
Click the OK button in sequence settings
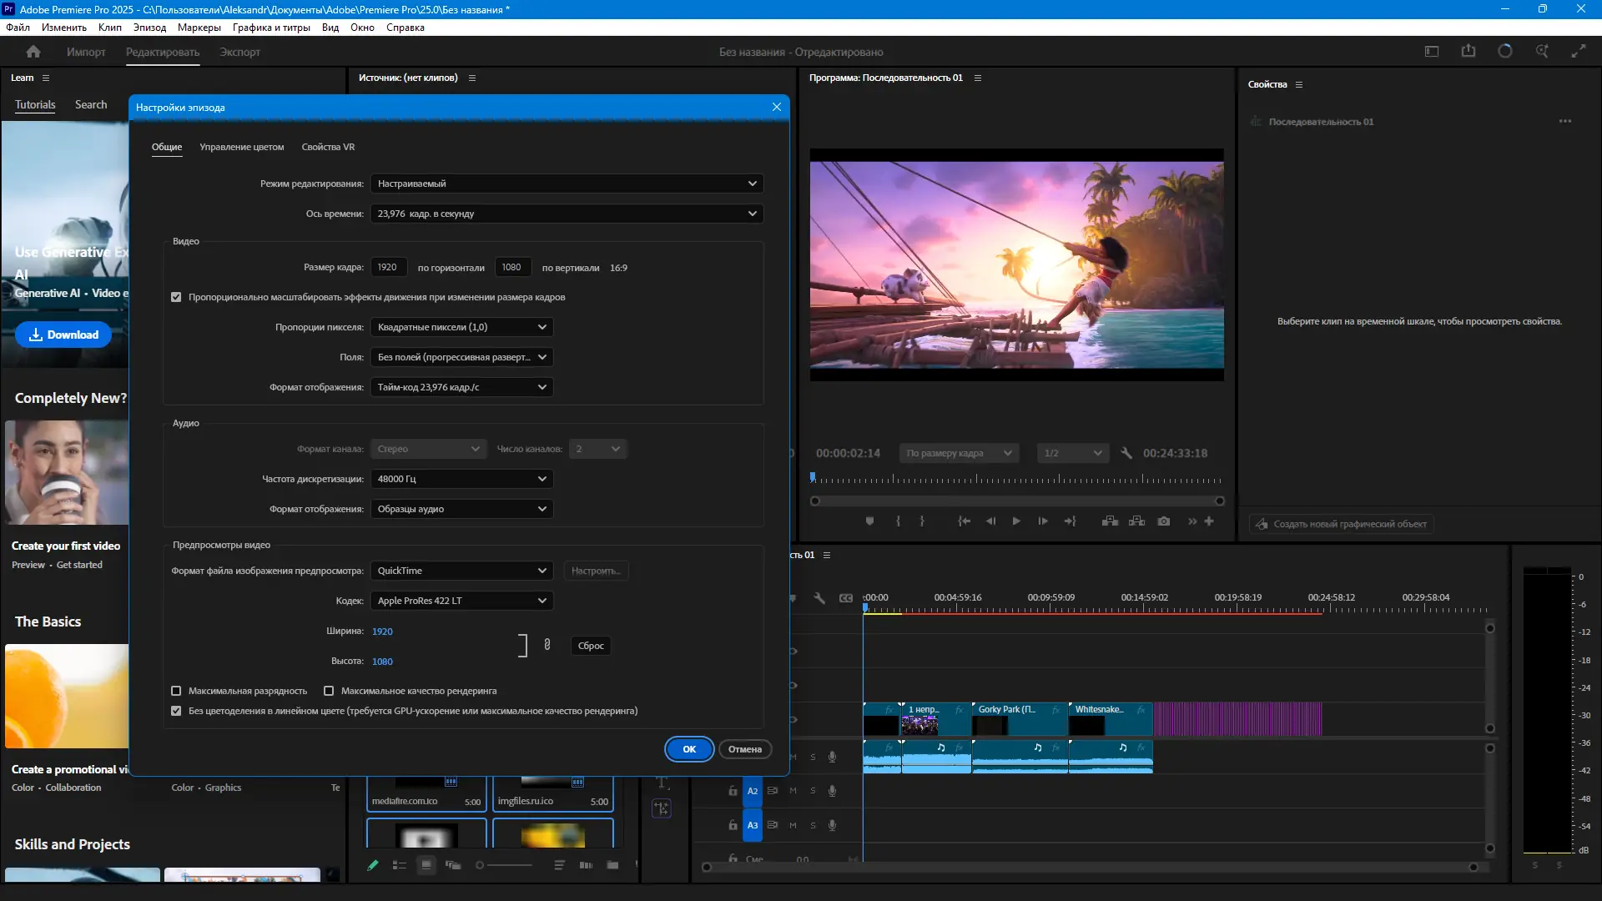pyautogui.click(x=688, y=749)
